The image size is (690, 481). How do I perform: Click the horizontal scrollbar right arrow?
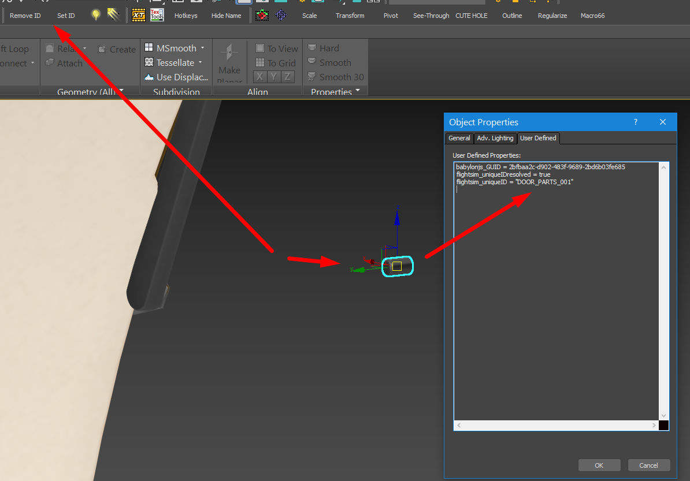pos(654,425)
